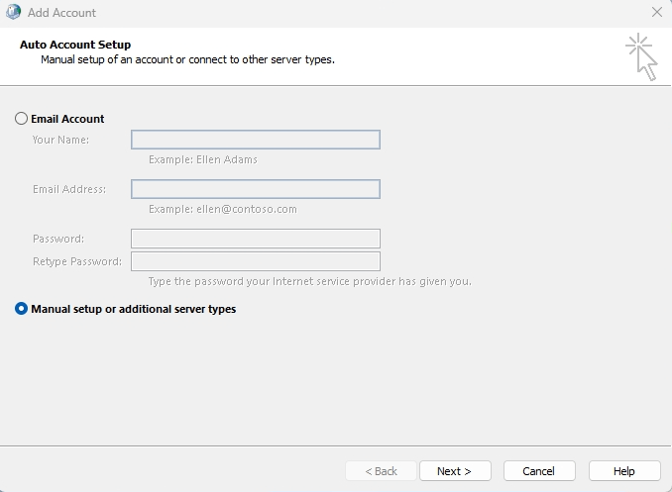The image size is (672, 492).
Task: Click the Add Account globe icon
Action: (x=13, y=13)
